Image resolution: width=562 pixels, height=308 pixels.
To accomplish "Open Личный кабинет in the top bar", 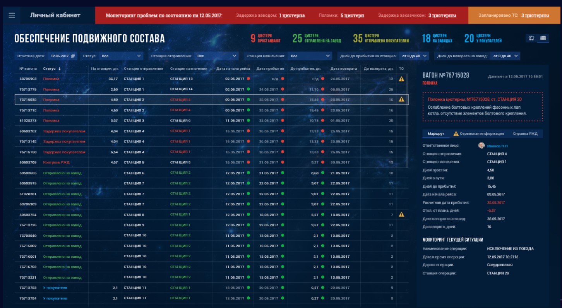I will [55, 15].
